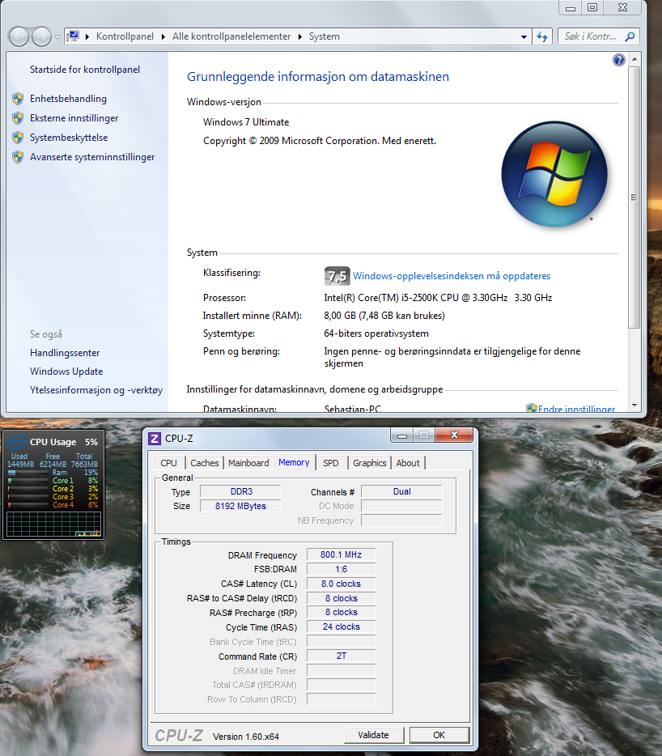The width and height of the screenshot is (662, 756).
Task: Open Enhetsbehandling link
Action: (68, 99)
